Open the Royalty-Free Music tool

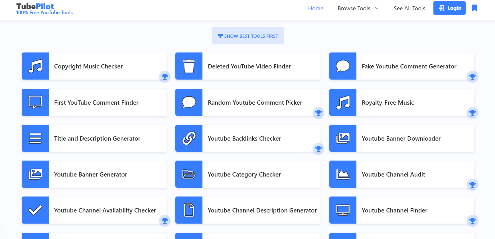[x=402, y=102]
